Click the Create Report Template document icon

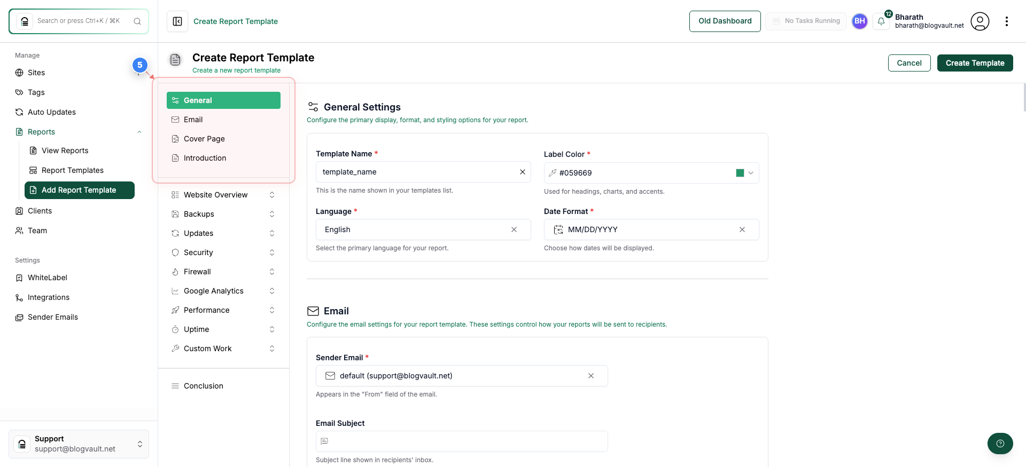[x=175, y=60]
